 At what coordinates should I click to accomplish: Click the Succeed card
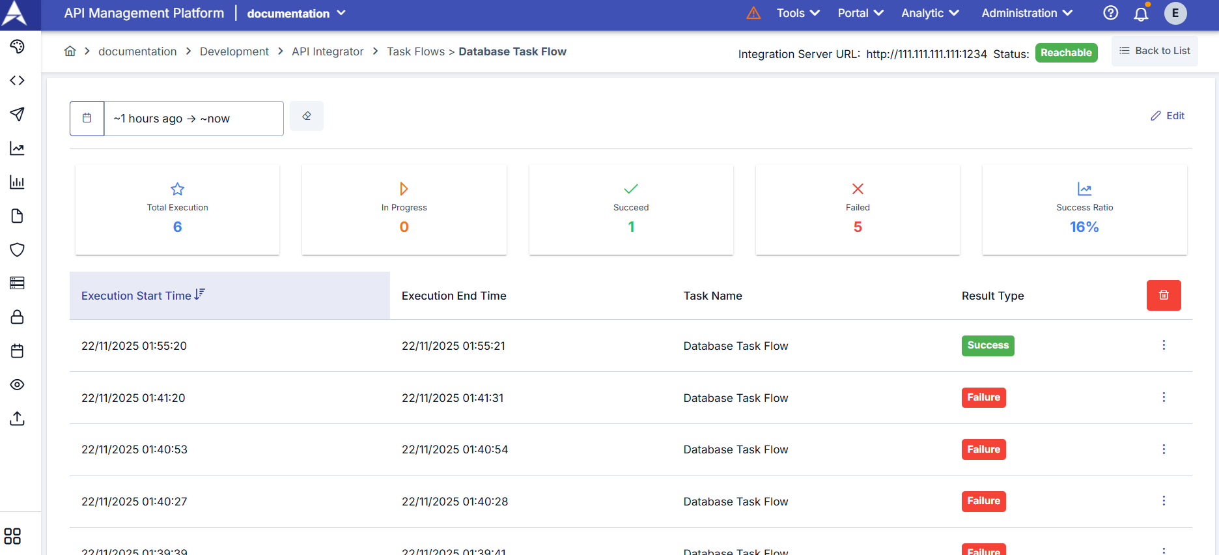coord(631,209)
